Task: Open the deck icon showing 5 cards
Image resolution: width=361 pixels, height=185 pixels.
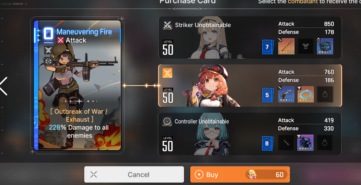Action: (268, 95)
